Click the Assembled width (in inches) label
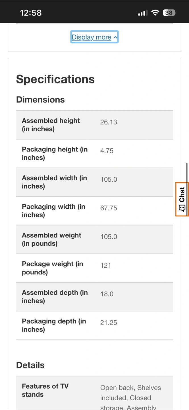 point(54,182)
